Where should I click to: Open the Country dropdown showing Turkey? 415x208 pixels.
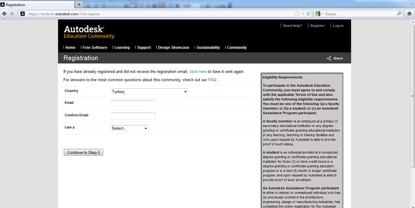[x=149, y=91]
